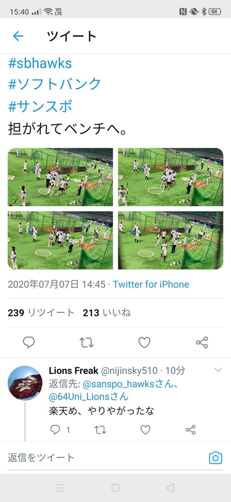Reply to Lions Freak's comment
This screenshot has height=502, width=231.
[55, 430]
